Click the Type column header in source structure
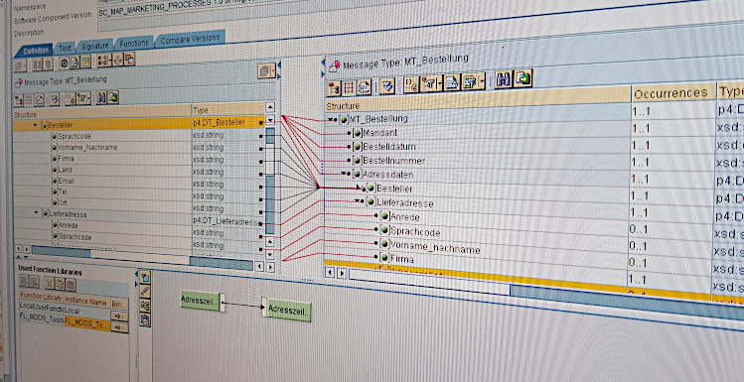744x382 pixels. click(227, 109)
